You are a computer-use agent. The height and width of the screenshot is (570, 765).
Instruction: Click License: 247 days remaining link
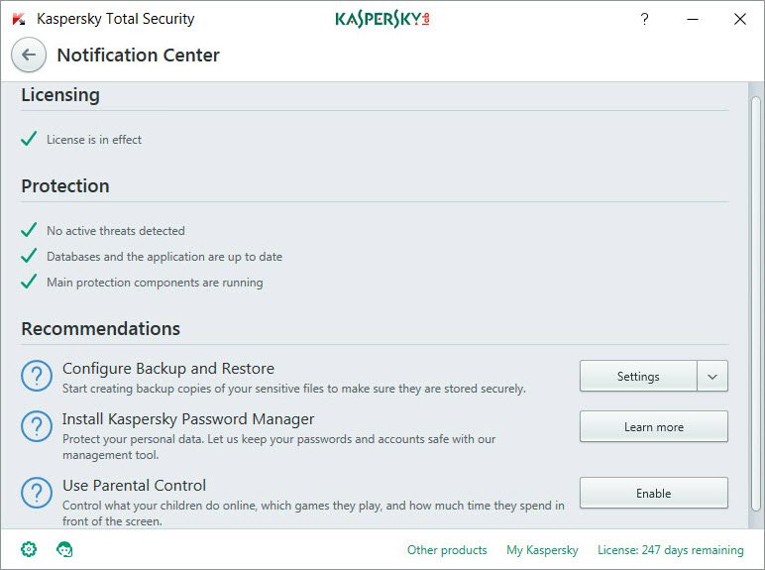point(670,550)
